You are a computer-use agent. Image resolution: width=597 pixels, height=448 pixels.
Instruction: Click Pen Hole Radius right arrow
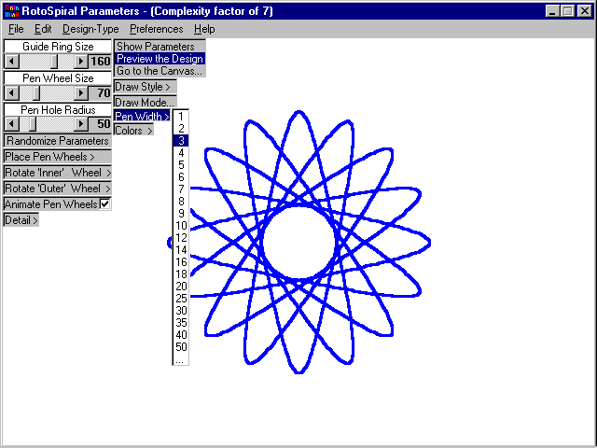click(x=81, y=124)
